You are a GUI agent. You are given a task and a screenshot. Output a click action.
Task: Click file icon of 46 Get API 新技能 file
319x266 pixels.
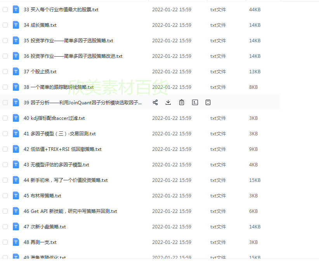16,211
